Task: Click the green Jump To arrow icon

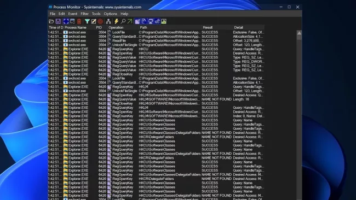Action: click(x=130, y=21)
